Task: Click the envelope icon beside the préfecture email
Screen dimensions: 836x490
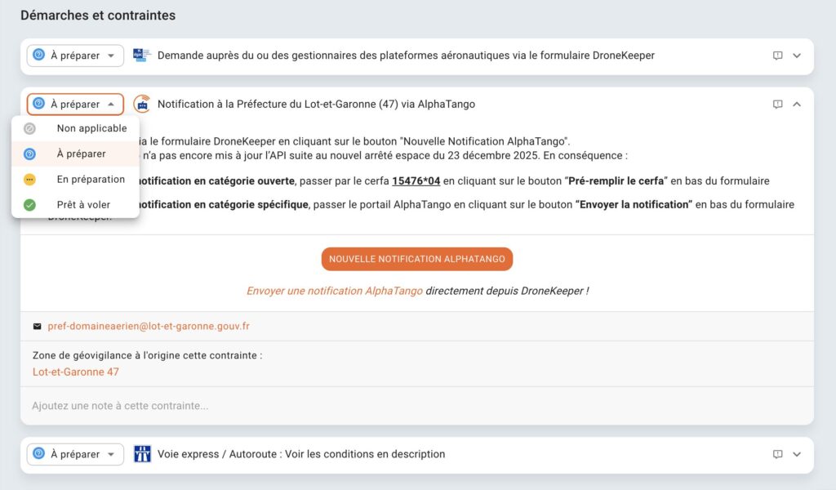Action: (x=37, y=325)
